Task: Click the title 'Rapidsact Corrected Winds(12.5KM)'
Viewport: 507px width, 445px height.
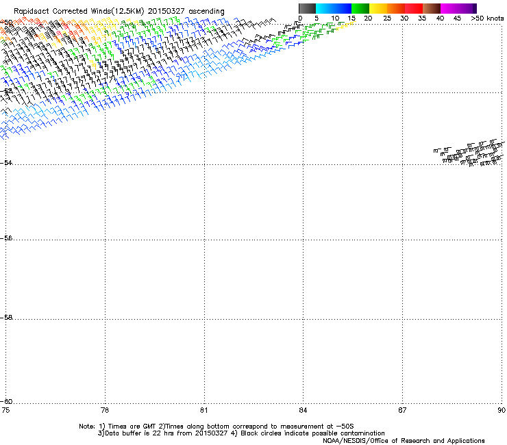Action: (x=79, y=12)
